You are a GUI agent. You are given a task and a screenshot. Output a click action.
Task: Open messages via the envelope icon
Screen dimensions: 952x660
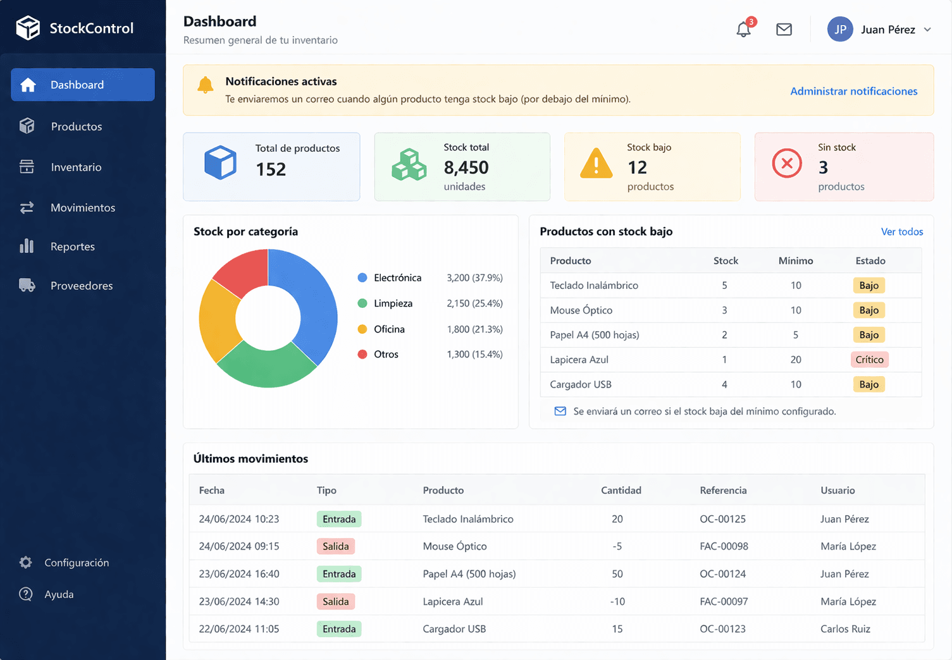pyautogui.click(x=784, y=29)
